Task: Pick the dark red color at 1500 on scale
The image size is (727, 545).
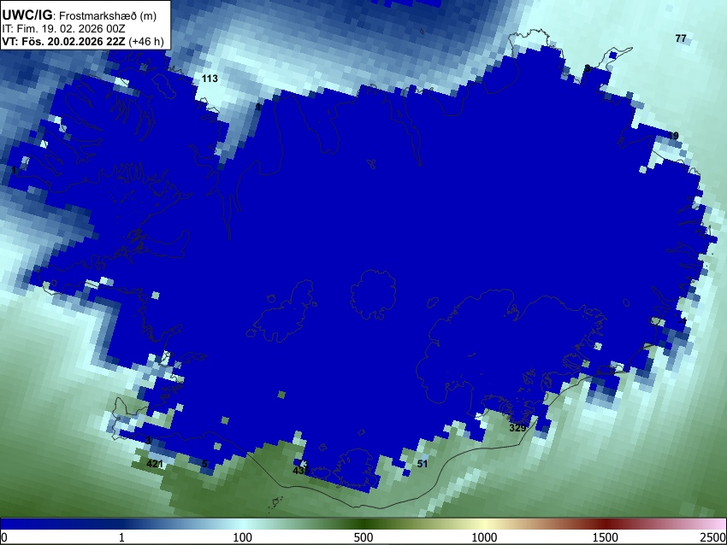Action: point(606,524)
